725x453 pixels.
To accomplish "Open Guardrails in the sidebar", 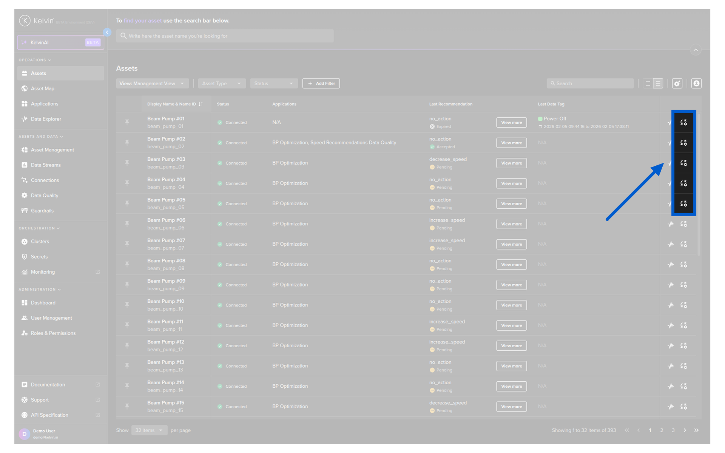I will click(x=42, y=211).
